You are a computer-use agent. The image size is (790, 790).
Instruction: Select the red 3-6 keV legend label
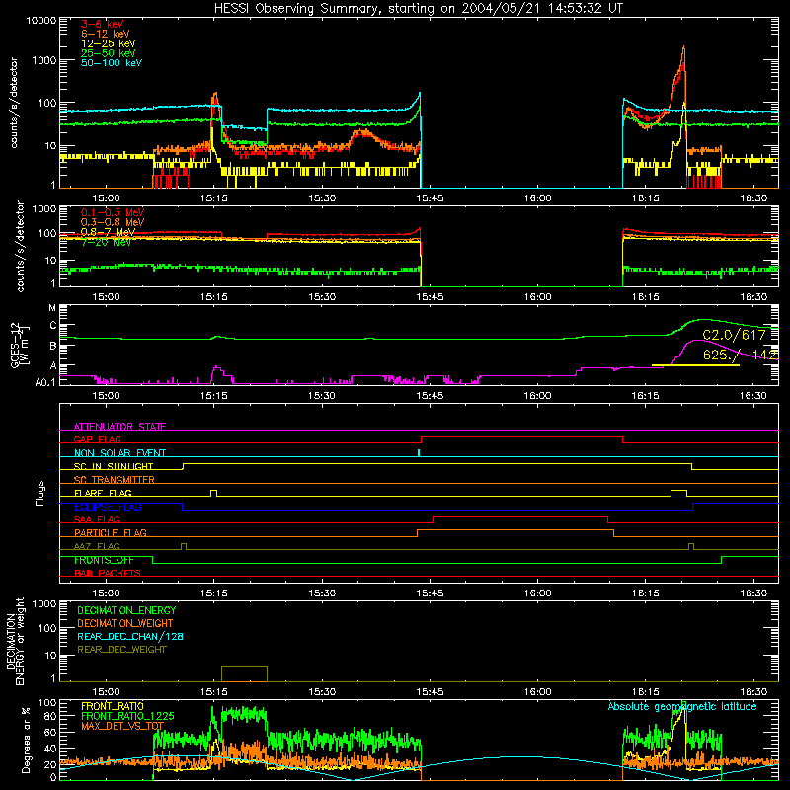point(102,24)
